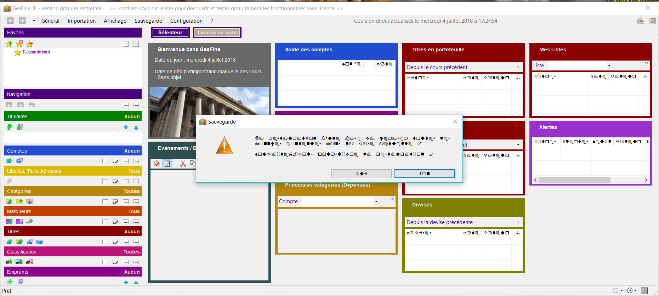Open the Importation menu
The width and height of the screenshot is (659, 296).
coord(81,21)
